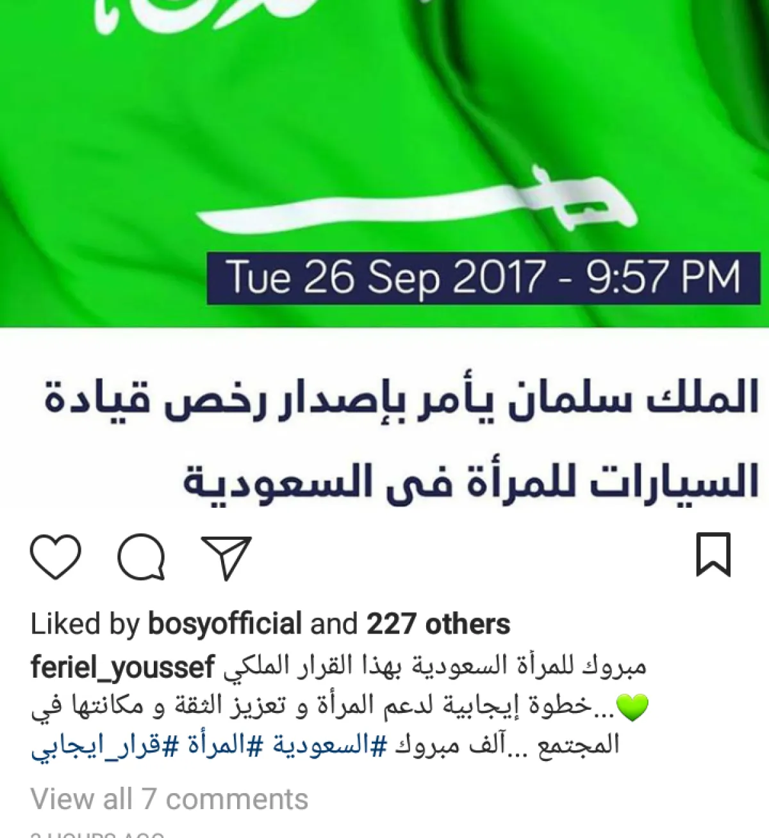The image size is (769, 838).
Task: Tap the green Saudi flag post image
Action: tap(384, 163)
